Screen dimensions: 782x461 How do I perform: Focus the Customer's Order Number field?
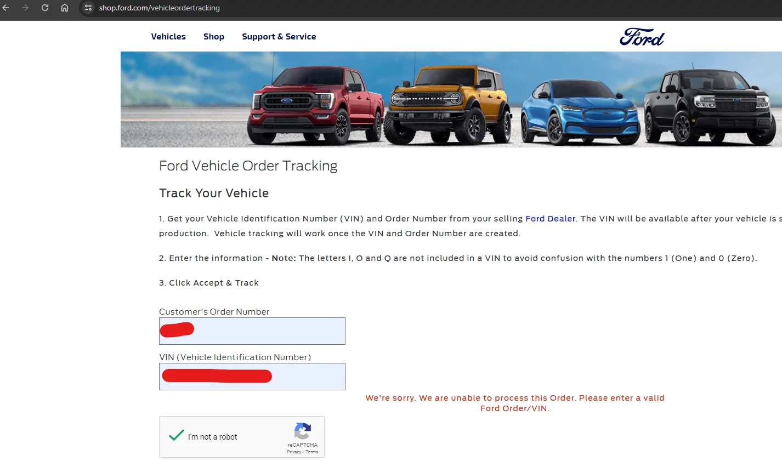point(252,331)
